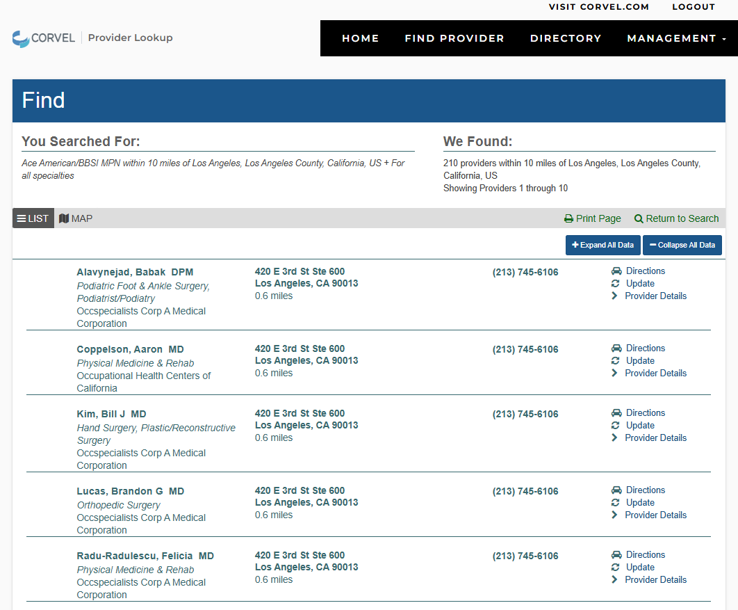Click the Logout link
This screenshot has height=610, width=738.
tap(693, 7)
